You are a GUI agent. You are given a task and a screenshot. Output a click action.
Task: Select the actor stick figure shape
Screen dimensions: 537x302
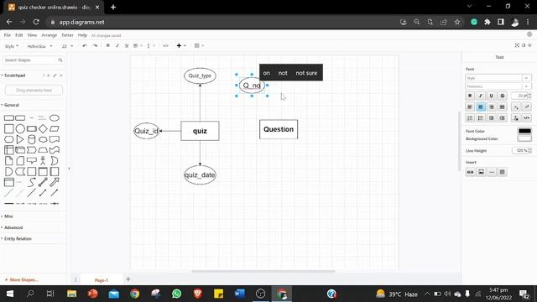(x=43, y=160)
